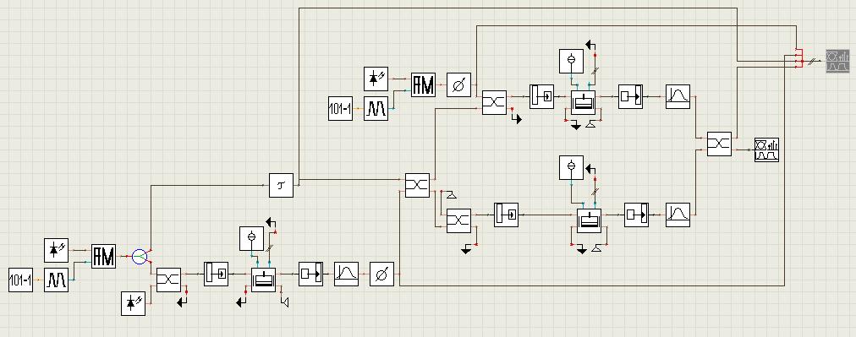Click the coupler right after the power splitter

(x=168, y=280)
